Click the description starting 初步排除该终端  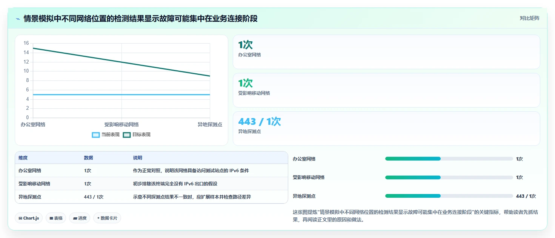pyautogui.click(x=175, y=184)
